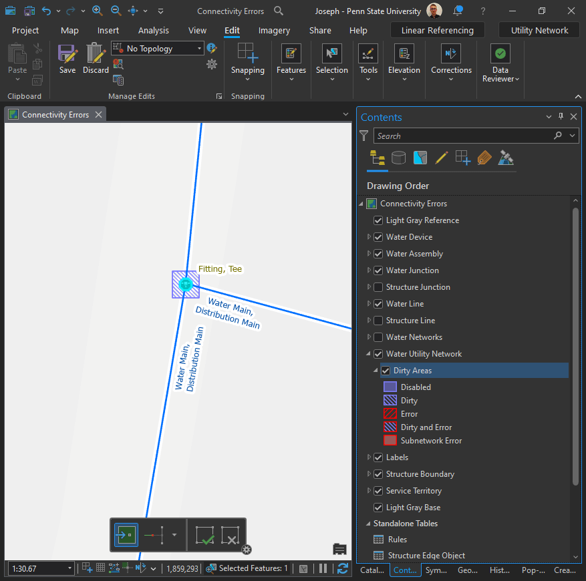Click the Error symbol swatch in legend

click(x=390, y=414)
